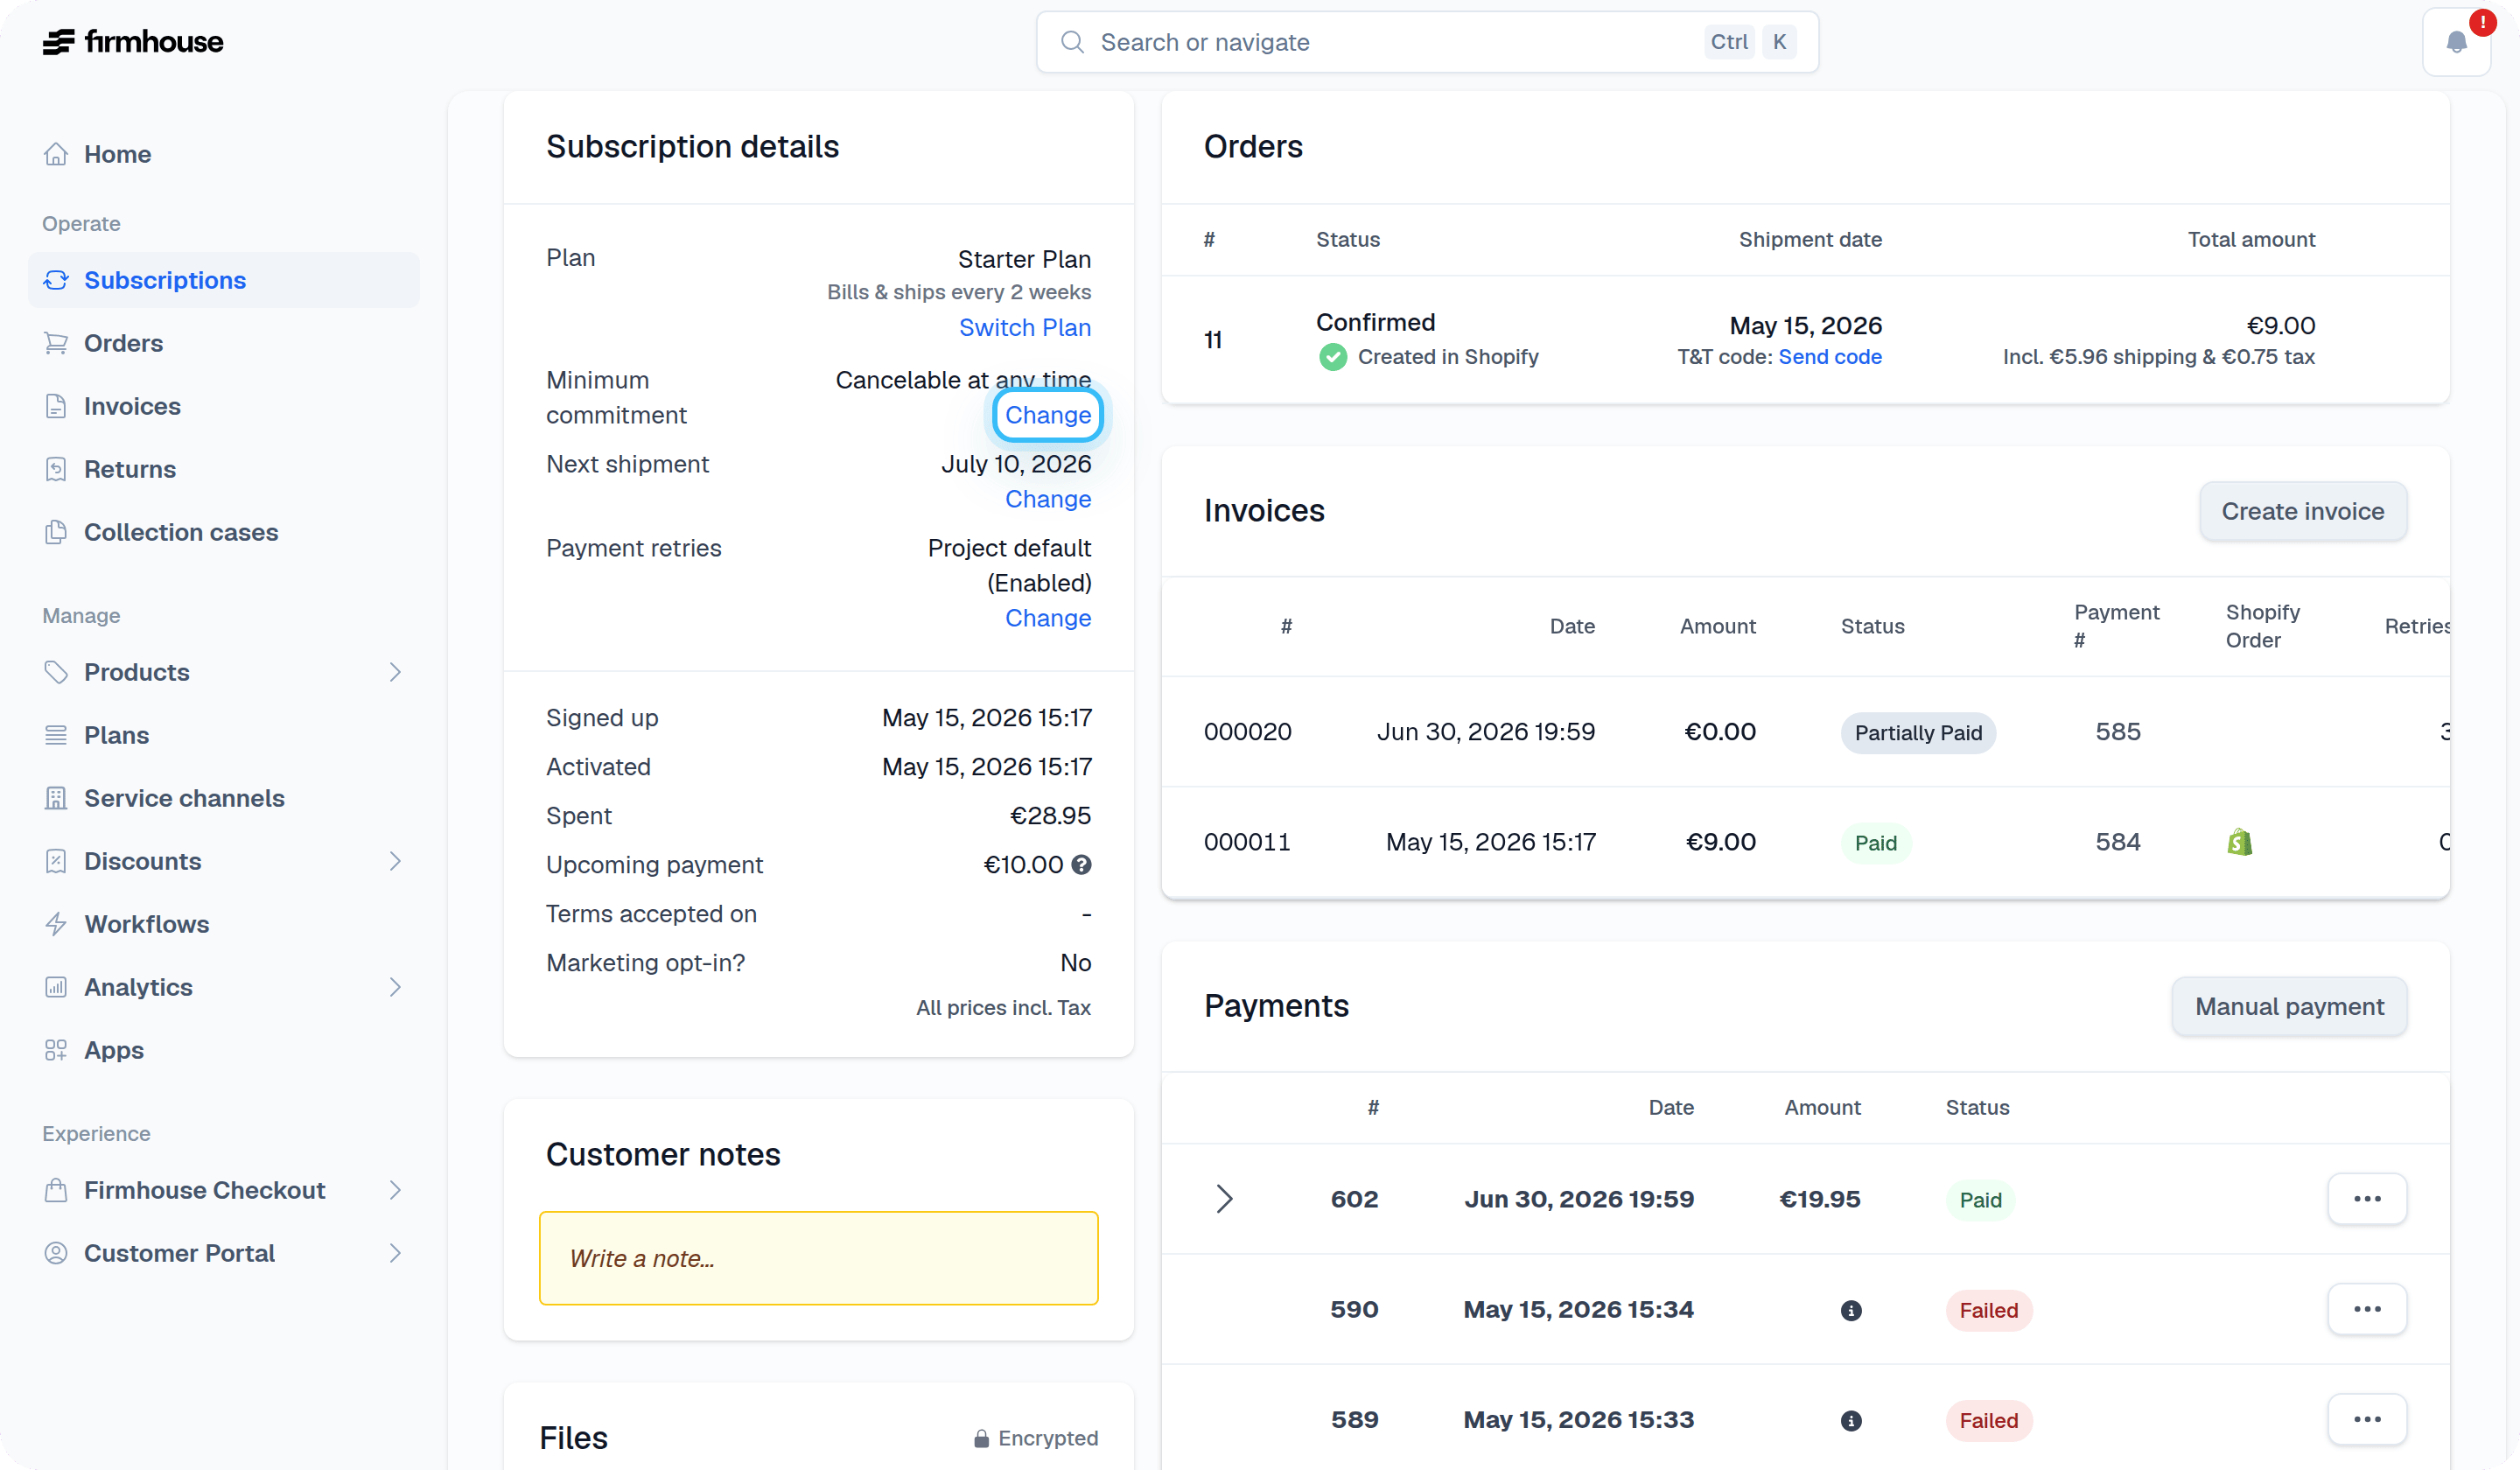Click the firmhouse logo
The height and width of the screenshot is (1470, 2520).
tap(133, 42)
